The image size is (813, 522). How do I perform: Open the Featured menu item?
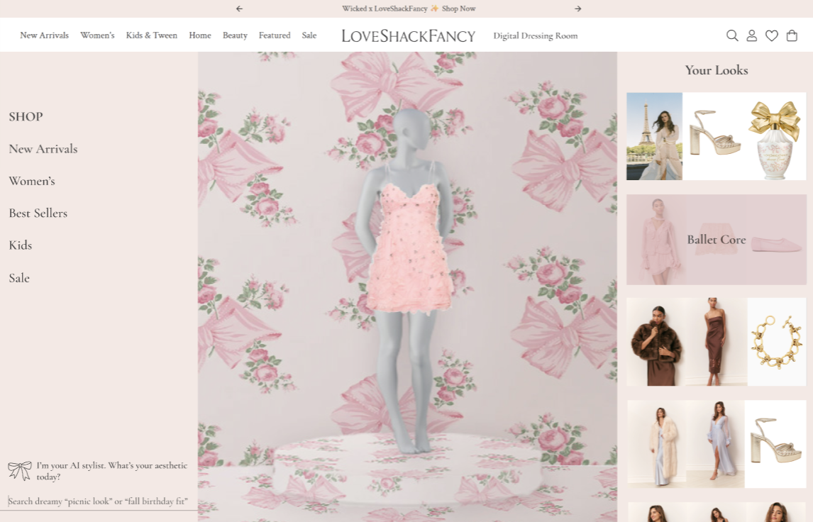(275, 35)
